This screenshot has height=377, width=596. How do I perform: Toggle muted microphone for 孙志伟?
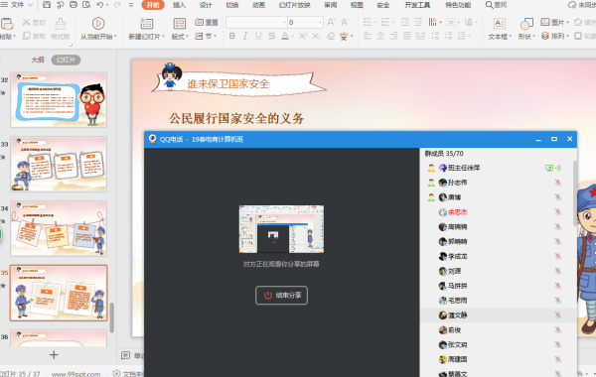pos(557,183)
